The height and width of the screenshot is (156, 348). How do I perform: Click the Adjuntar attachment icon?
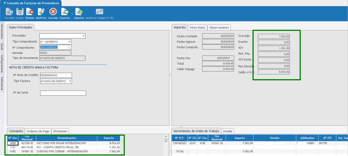(79, 11)
